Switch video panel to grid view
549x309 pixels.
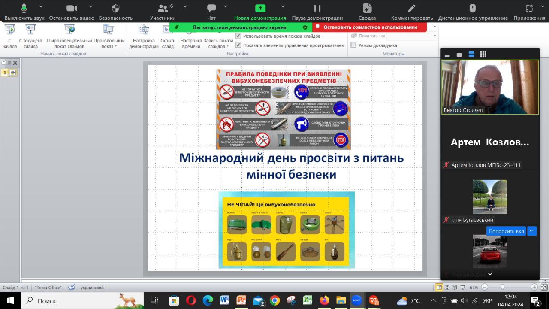pyautogui.click(x=483, y=54)
